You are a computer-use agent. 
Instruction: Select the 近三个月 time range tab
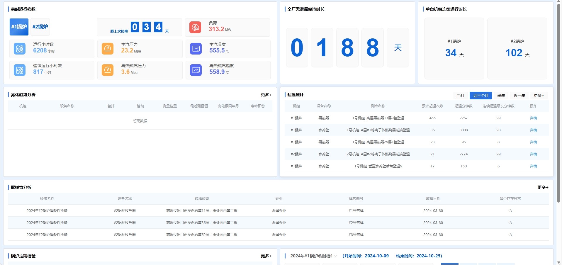pos(481,96)
